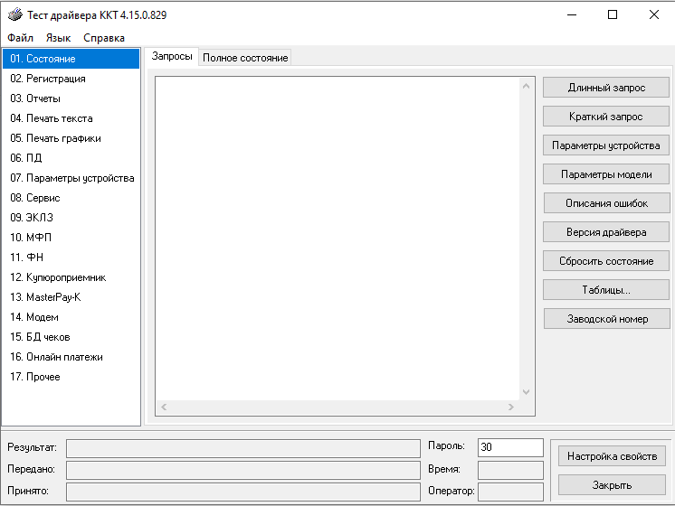Select 02. Регистрация in the sidebar list

[48, 79]
